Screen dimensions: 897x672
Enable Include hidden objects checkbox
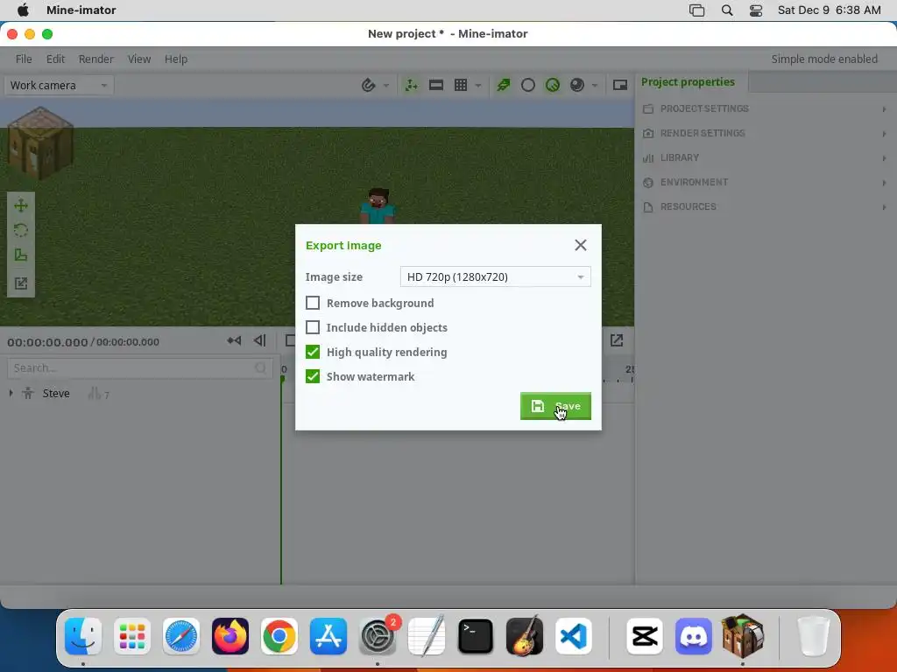[x=313, y=327]
